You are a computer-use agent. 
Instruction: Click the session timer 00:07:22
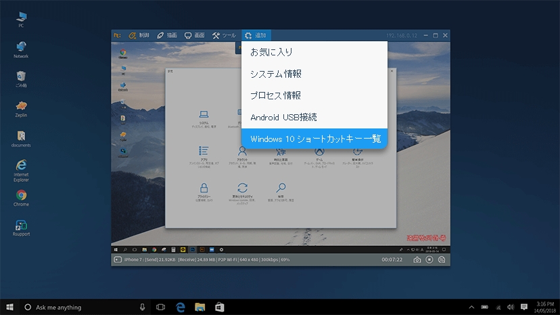coord(392,260)
